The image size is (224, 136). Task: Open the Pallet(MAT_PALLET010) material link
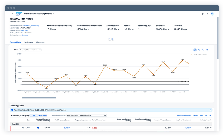pyautogui.click(x=31, y=26)
